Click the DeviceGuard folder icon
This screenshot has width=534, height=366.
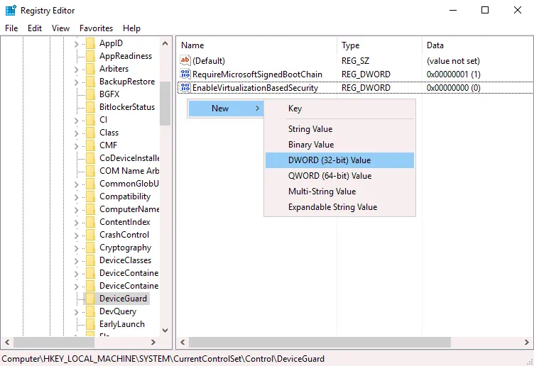pyautogui.click(x=90, y=299)
